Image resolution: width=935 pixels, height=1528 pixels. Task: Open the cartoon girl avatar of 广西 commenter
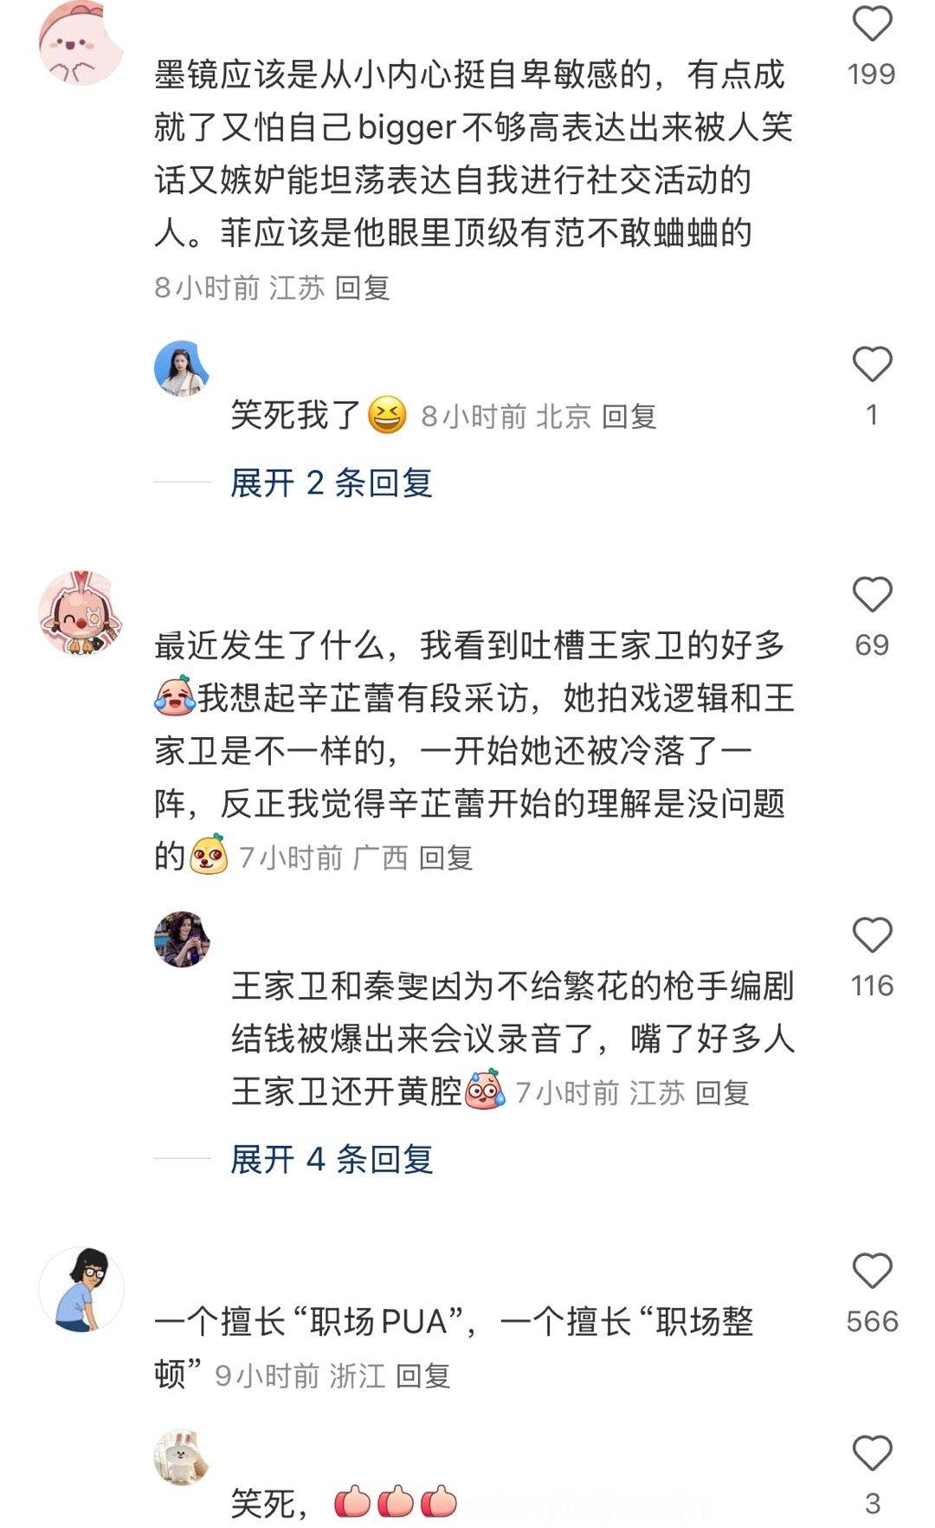tap(81, 612)
